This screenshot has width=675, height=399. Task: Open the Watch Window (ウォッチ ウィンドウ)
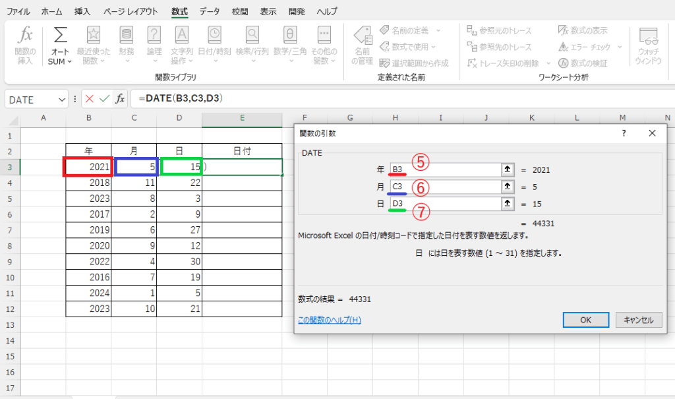(649, 46)
